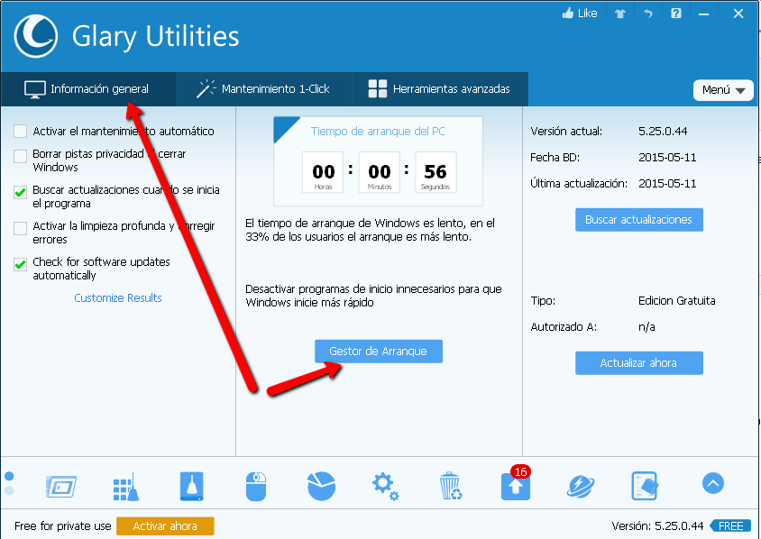
Task: Open the Menú dropdown
Action: pyautogui.click(x=723, y=90)
